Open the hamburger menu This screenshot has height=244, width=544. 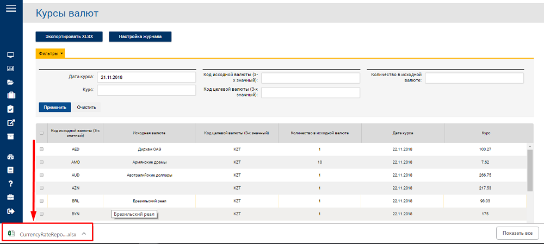click(x=11, y=8)
